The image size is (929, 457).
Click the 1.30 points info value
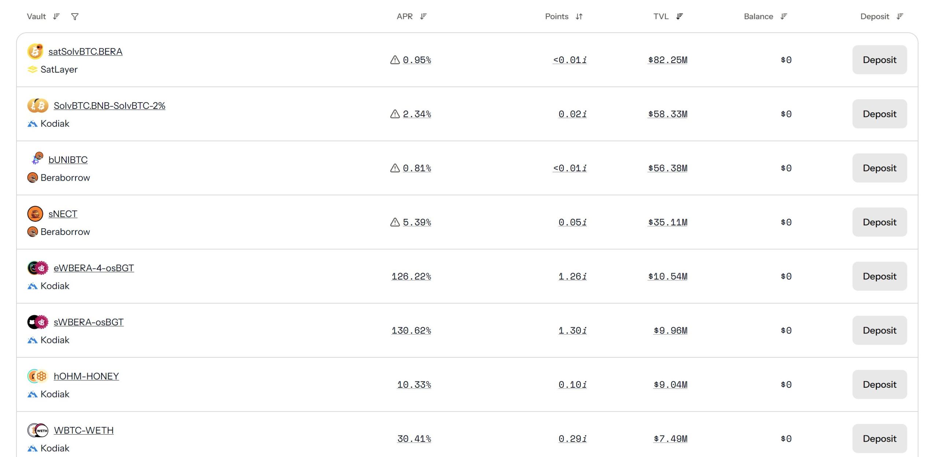click(x=572, y=331)
